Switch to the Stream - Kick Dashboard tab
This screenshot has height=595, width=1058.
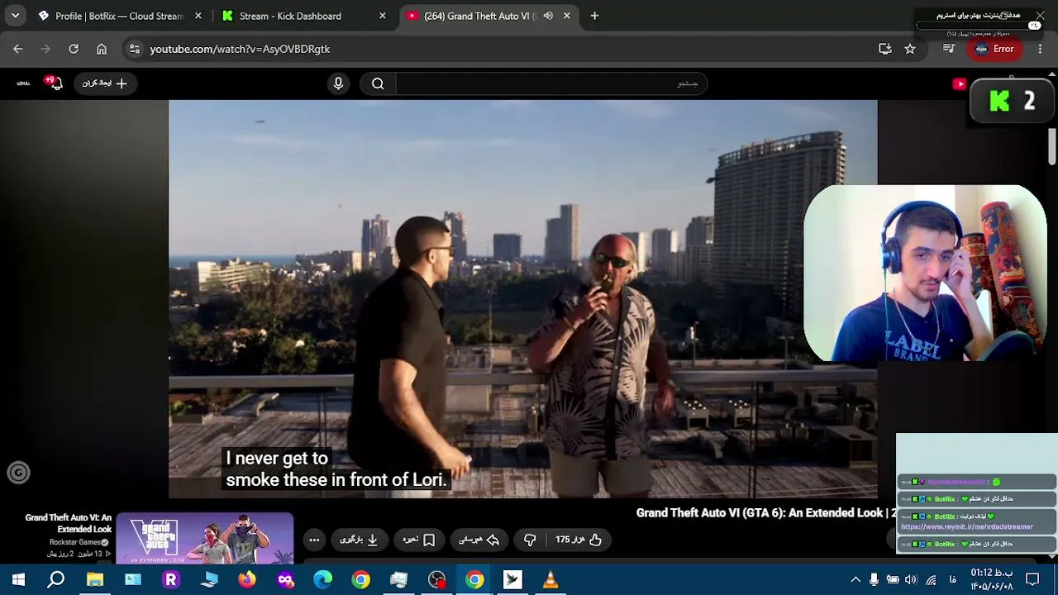(x=304, y=16)
